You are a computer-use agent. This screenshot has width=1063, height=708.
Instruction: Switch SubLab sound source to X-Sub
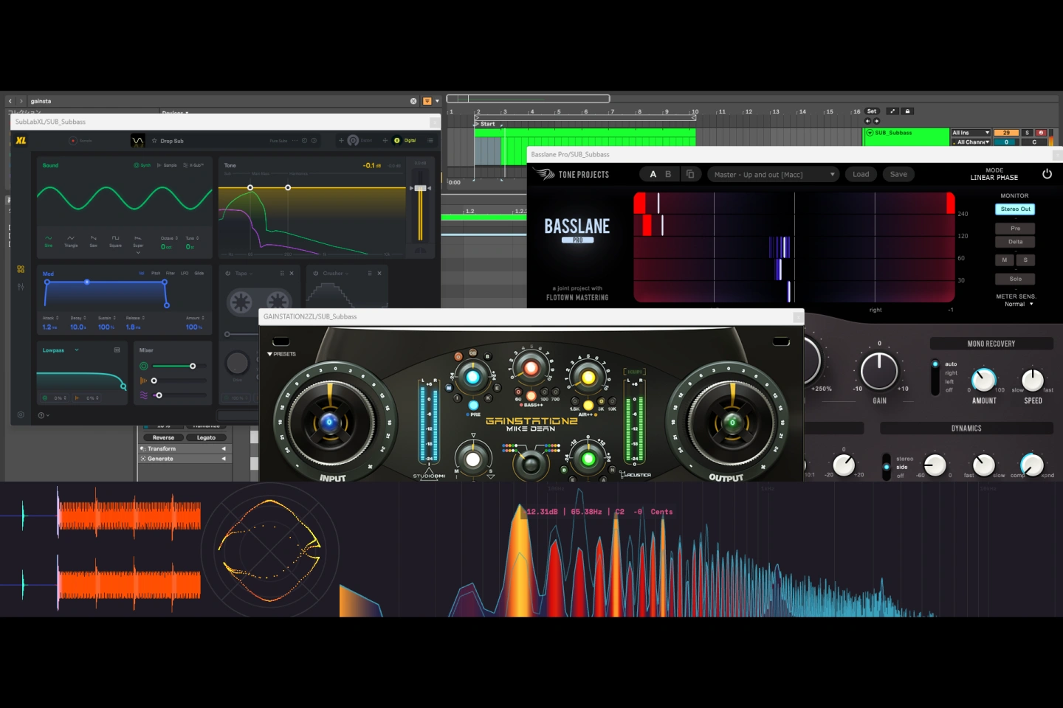194,165
